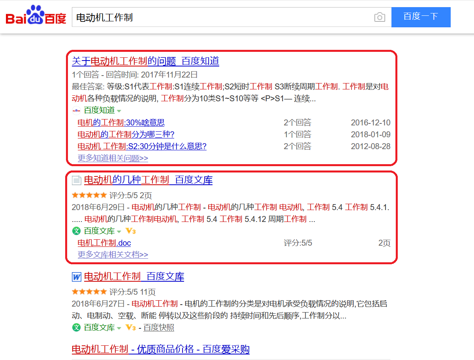Open camera image search icon

point(379,17)
